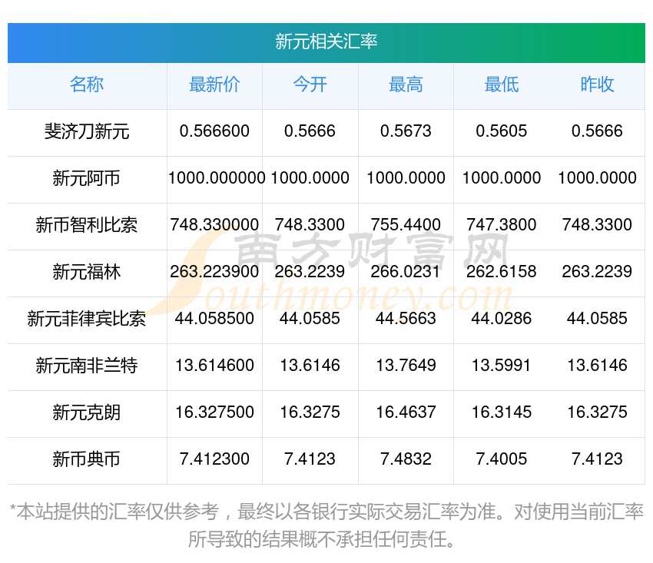This screenshot has width=653, height=563.
Task: Click the 斐济刀新元 row name
Action: point(87,131)
